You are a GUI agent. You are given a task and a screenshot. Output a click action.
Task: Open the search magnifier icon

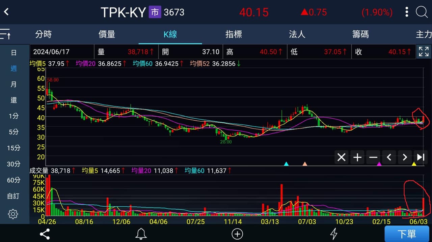point(422,12)
